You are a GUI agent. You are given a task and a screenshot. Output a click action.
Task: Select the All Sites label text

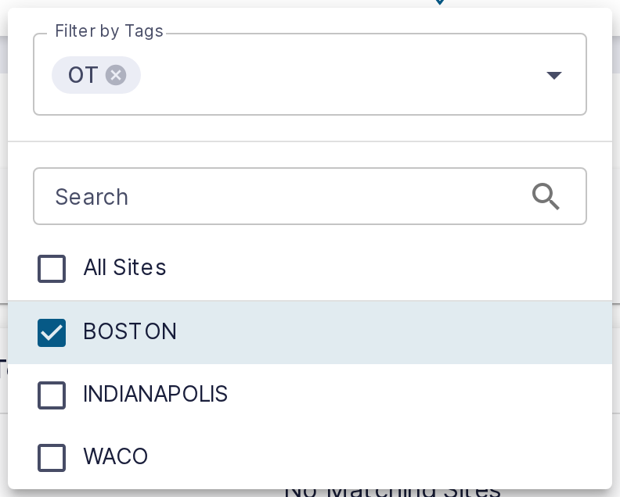[x=124, y=267]
